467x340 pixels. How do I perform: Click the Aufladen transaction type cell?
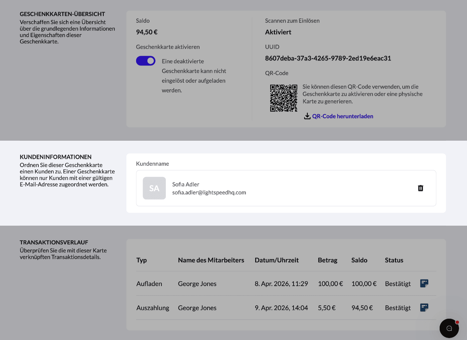[149, 284]
